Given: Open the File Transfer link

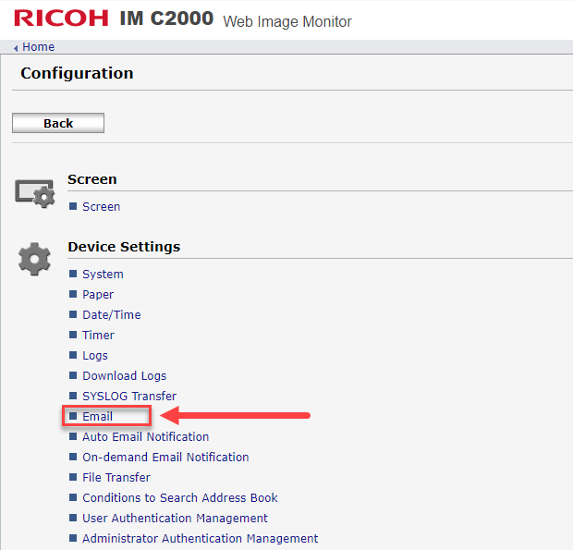Looking at the screenshot, I should 116,477.
